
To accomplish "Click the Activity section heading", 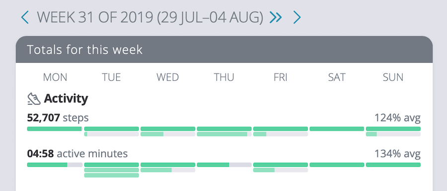I will (66, 99).
